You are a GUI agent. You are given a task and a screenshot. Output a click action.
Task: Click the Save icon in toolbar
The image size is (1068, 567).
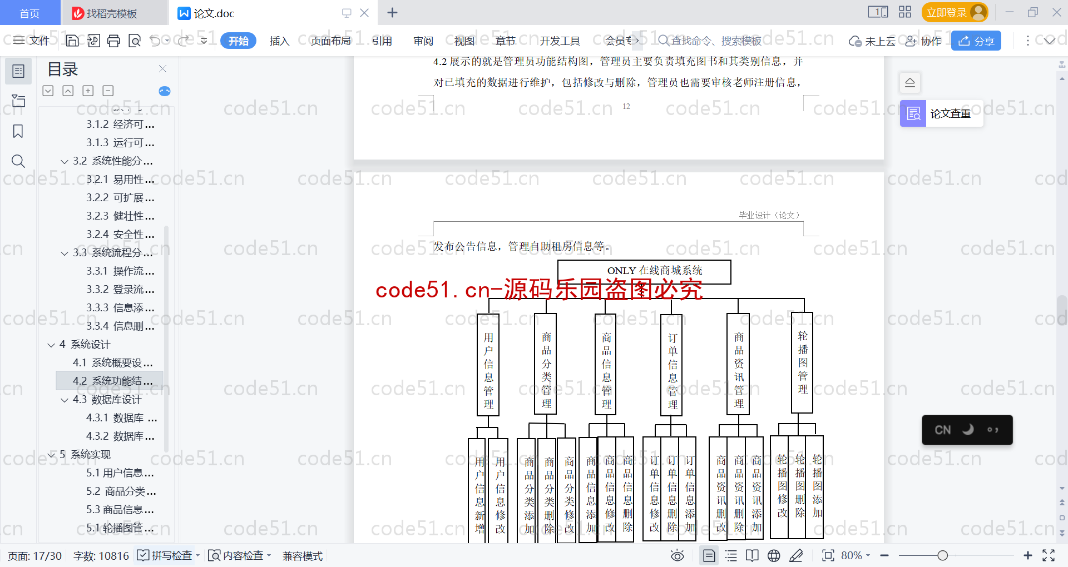pyautogui.click(x=72, y=41)
